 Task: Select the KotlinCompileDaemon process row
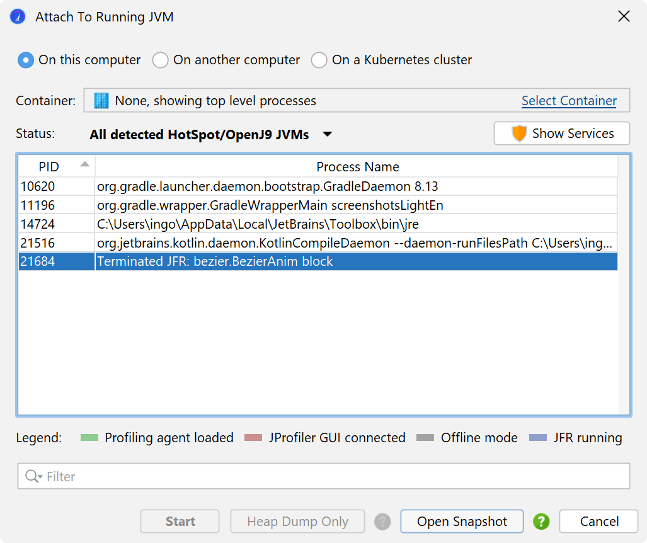point(318,243)
